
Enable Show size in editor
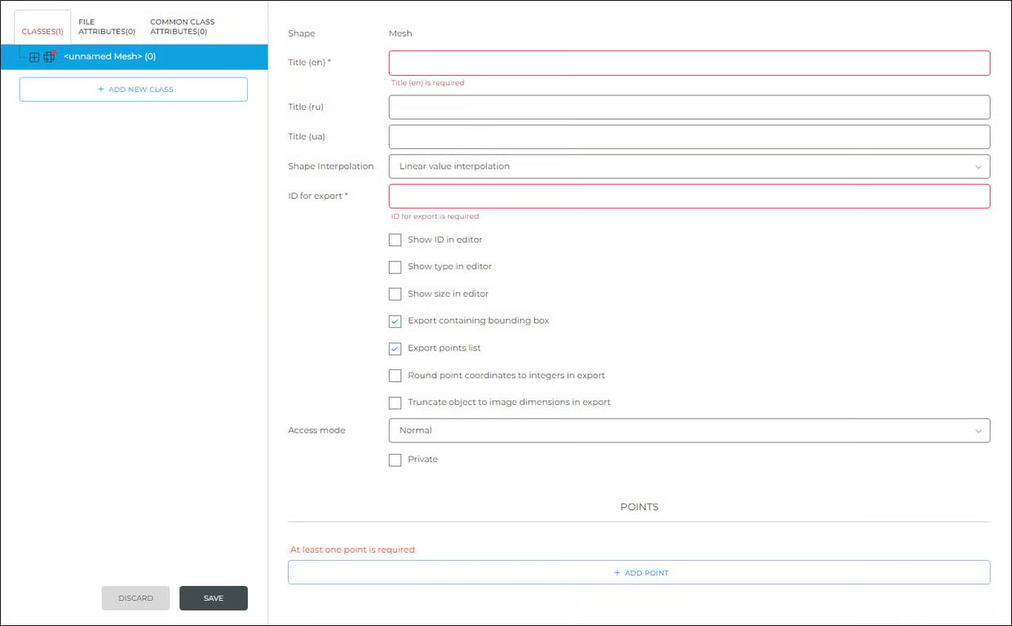point(396,294)
